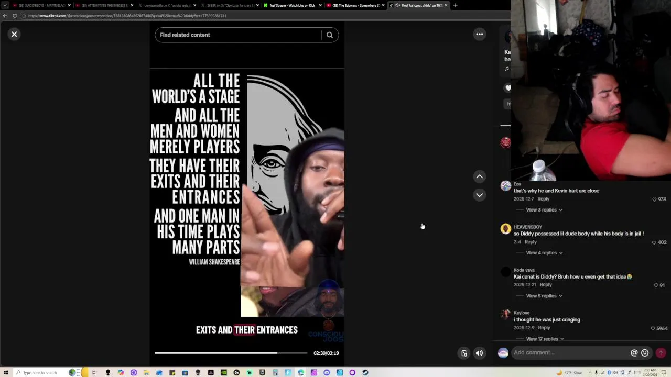Image resolution: width=671 pixels, height=377 pixels.
Task: Open the Calculator from the taskbar
Action: pos(275,372)
